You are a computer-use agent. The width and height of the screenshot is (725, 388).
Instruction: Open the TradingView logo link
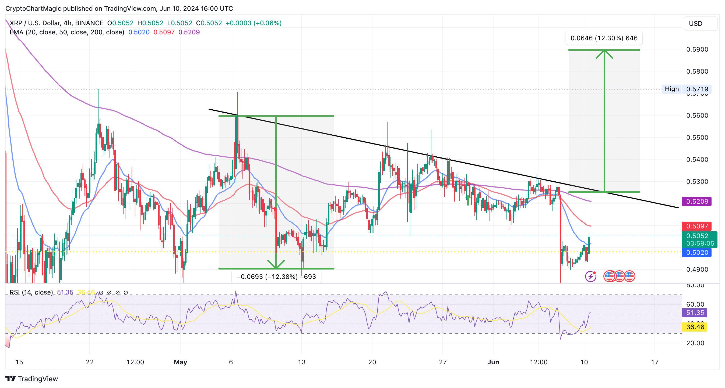tap(31, 378)
